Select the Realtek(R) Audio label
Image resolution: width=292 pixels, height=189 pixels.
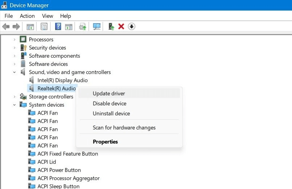click(56, 89)
